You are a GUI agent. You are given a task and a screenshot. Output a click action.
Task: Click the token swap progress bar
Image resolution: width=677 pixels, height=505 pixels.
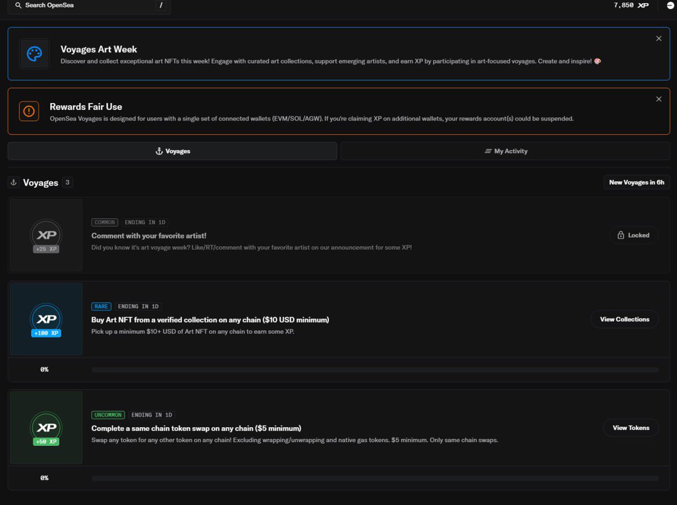(375, 478)
